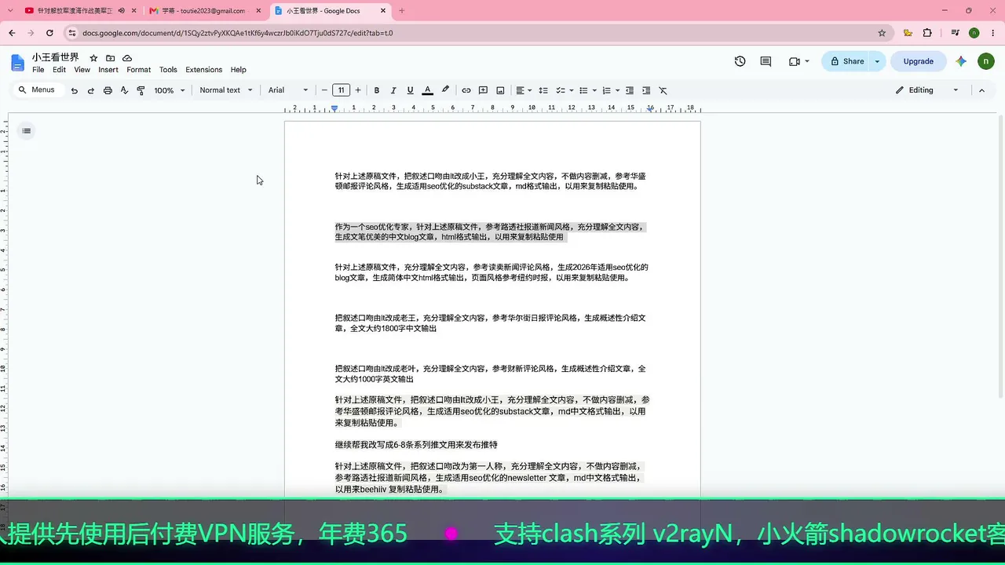Redo the last action
Screen dimensions: 1005x565
[91, 90]
